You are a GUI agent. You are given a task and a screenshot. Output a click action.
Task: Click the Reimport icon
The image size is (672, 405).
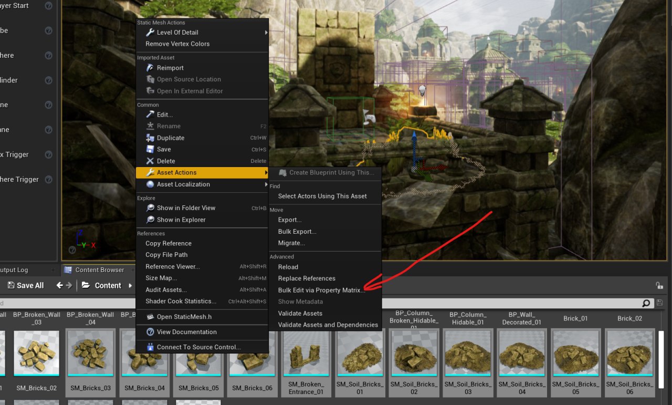(150, 68)
